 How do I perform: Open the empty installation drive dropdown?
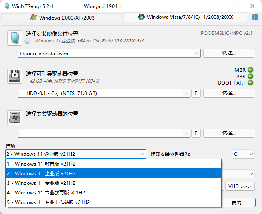click(186, 133)
